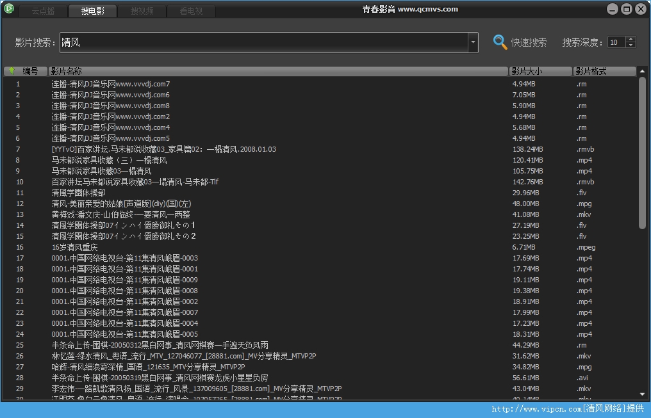Image resolution: width=651 pixels, height=418 pixels.
Task: Select 半条命上传-围棋-20050312 row
Action: coord(320,345)
